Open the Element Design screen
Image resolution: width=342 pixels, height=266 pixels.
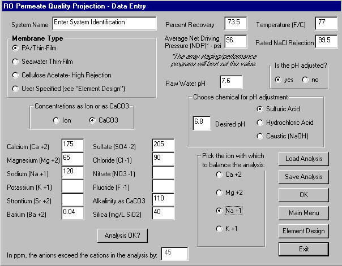(303, 231)
